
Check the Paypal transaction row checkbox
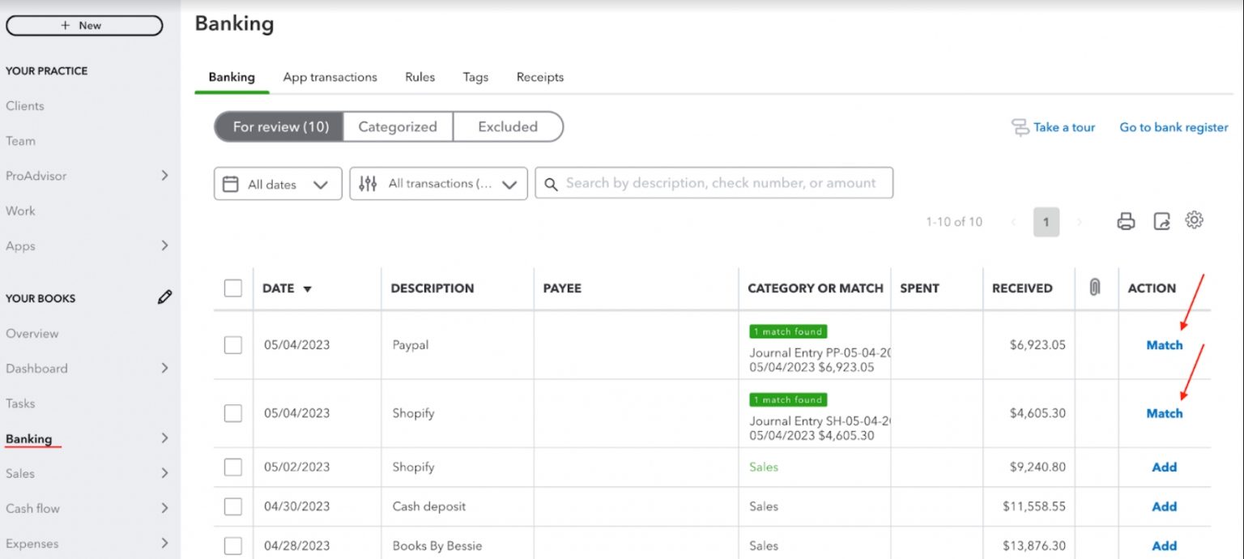tap(233, 344)
